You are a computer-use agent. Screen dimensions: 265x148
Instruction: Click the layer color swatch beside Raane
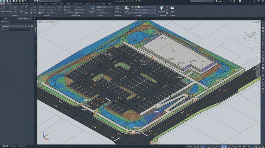click(139, 7)
